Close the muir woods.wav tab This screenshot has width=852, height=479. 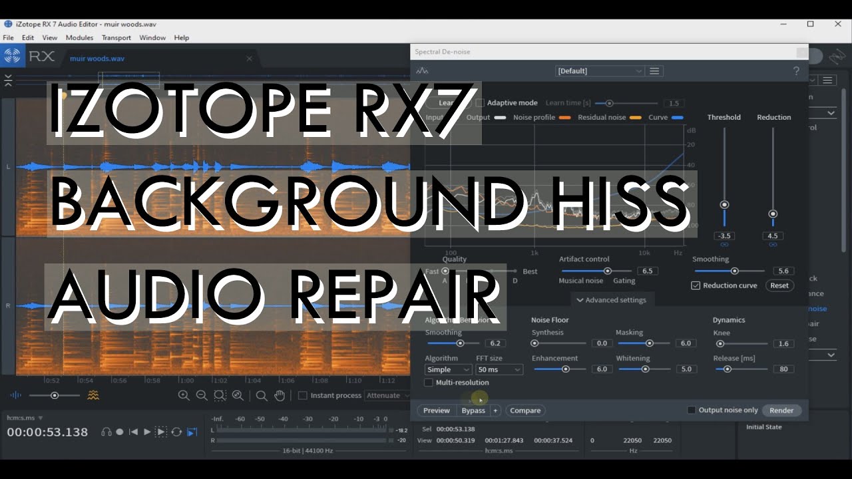point(250,59)
